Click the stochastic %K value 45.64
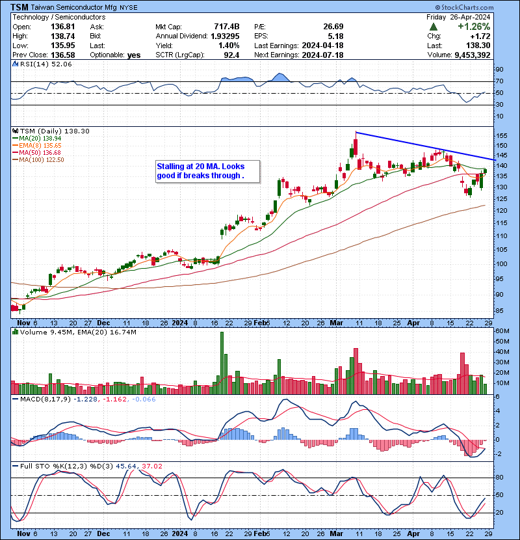The image size is (520, 540). [x=126, y=466]
